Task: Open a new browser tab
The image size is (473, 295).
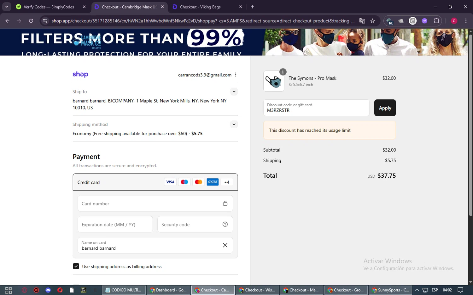Action: (x=252, y=7)
